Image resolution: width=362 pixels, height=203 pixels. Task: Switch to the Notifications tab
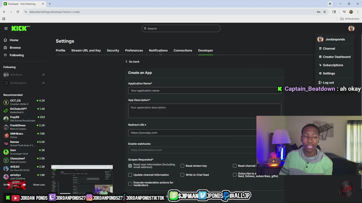(x=158, y=50)
